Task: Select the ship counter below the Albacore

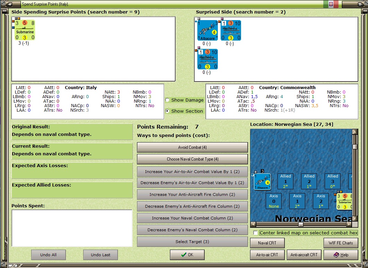Action: pos(208,59)
